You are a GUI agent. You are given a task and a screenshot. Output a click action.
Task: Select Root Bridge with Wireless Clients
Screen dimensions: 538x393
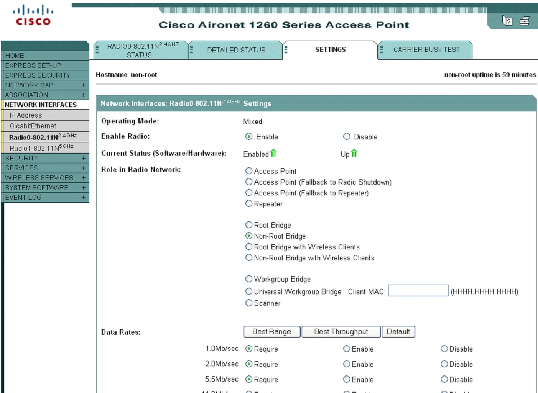pos(249,247)
